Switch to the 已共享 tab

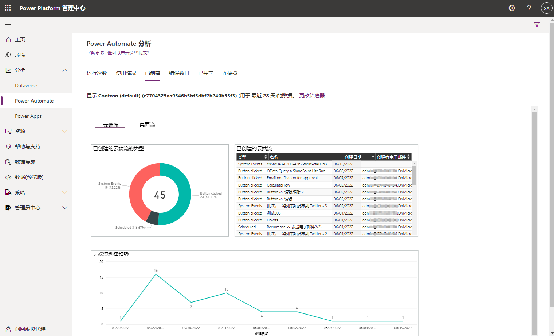tap(206, 73)
